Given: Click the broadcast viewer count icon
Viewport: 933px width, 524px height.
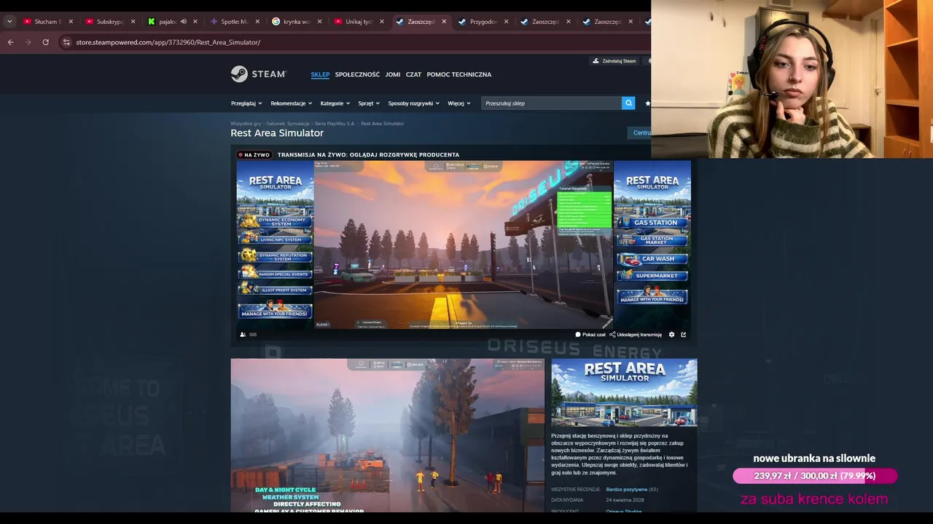Looking at the screenshot, I should pyautogui.click(x=243, y=335).
